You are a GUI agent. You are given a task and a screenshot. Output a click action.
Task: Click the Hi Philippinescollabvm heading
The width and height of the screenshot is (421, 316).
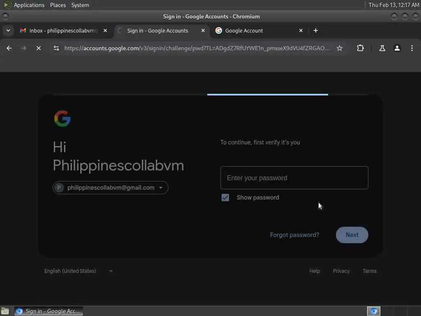click(x=118, y=156)
